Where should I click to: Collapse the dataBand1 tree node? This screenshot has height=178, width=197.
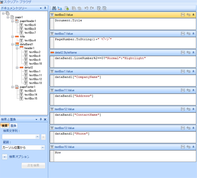[x=12, y=44]
